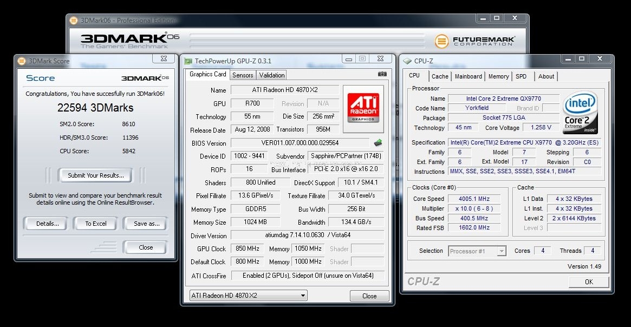The height and width of the screenshot is (327, 631).
Task: Click the Submit Your Results button
Action: click(96, 175)
